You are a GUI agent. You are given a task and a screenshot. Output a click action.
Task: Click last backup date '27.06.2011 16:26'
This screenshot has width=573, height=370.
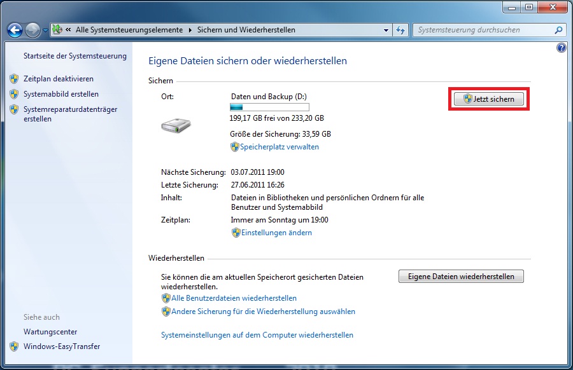(x=258, y=185)
